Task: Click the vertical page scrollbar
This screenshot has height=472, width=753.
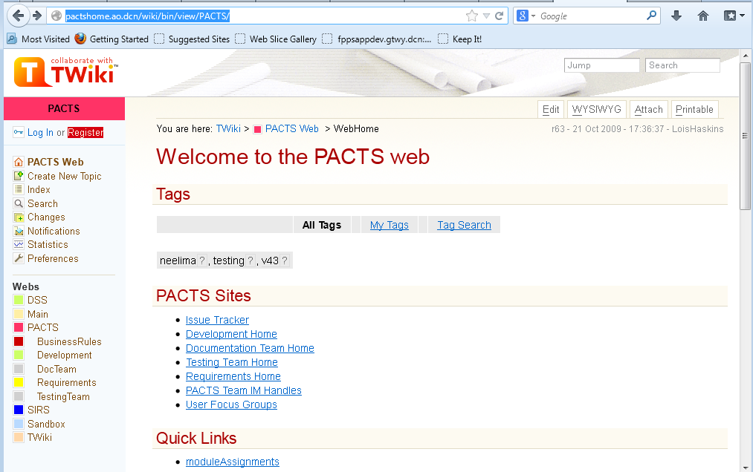Action: (746, 297)
